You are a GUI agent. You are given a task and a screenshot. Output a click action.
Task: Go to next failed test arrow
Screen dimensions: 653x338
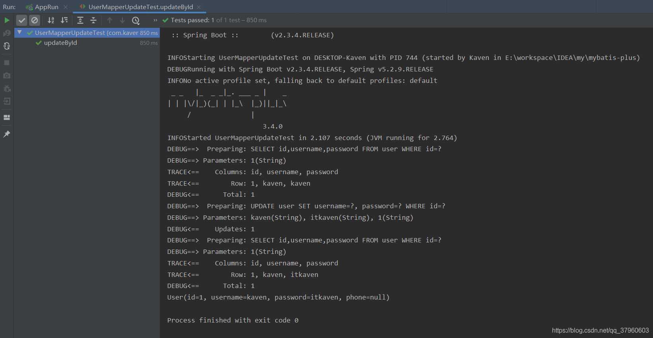(122, 20)
